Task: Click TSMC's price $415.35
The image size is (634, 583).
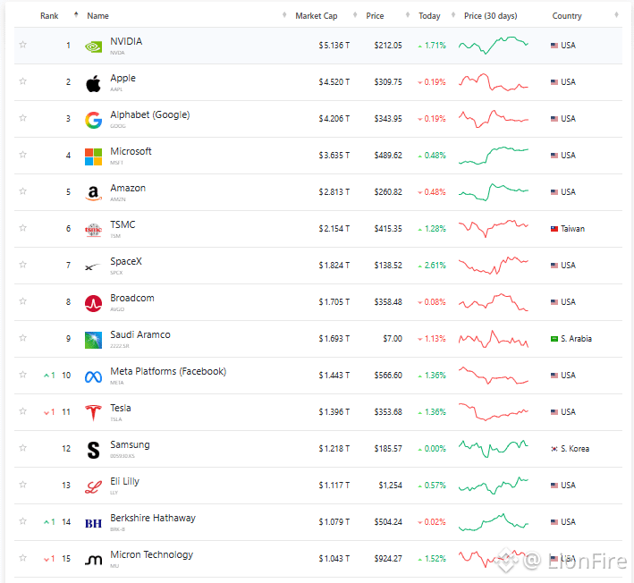Action: tap(388, 229)
